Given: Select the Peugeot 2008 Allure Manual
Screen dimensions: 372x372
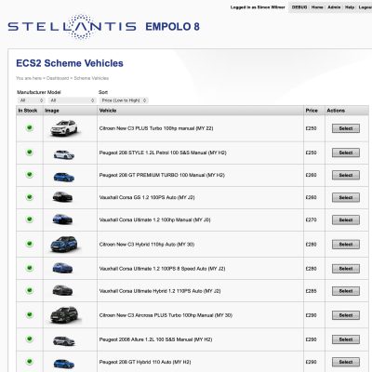Looking at the screenshot, I should click(346, 339).
